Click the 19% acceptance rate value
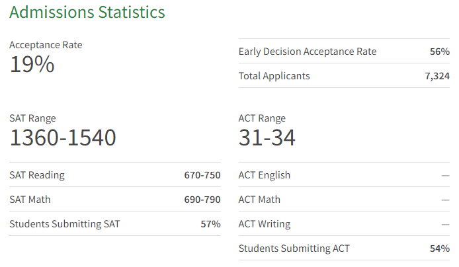The image size is (459, 267). pos(32,64)
